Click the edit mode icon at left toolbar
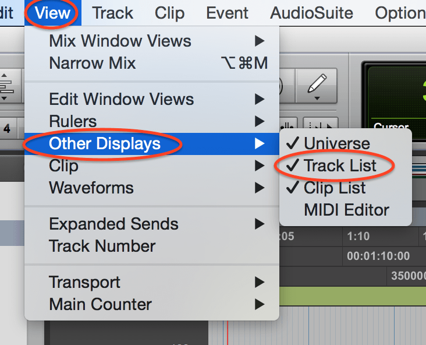The image size is (426, 345). coord(6,86)
